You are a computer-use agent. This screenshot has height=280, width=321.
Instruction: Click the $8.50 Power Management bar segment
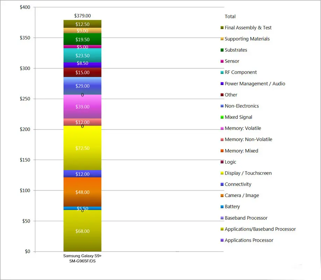pos(82,65)
